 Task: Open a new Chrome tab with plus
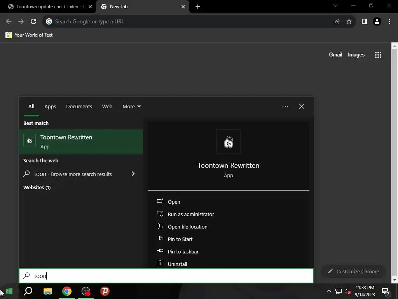coord(198,7)
